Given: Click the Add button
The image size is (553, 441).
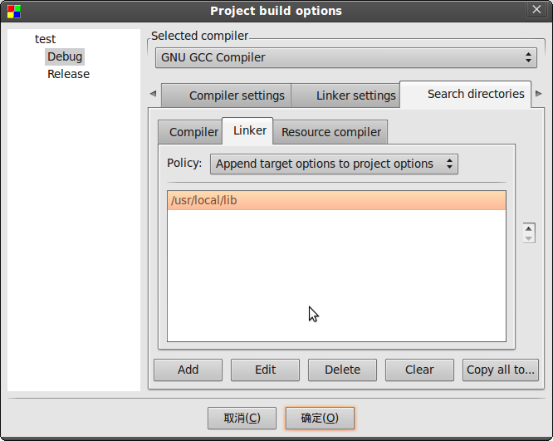Looking at the screenshot, I should [x=188, y=370].
